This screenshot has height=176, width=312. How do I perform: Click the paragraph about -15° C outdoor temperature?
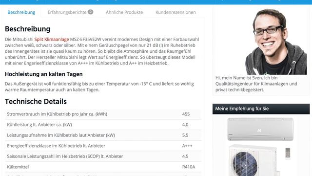click(99, 87)
